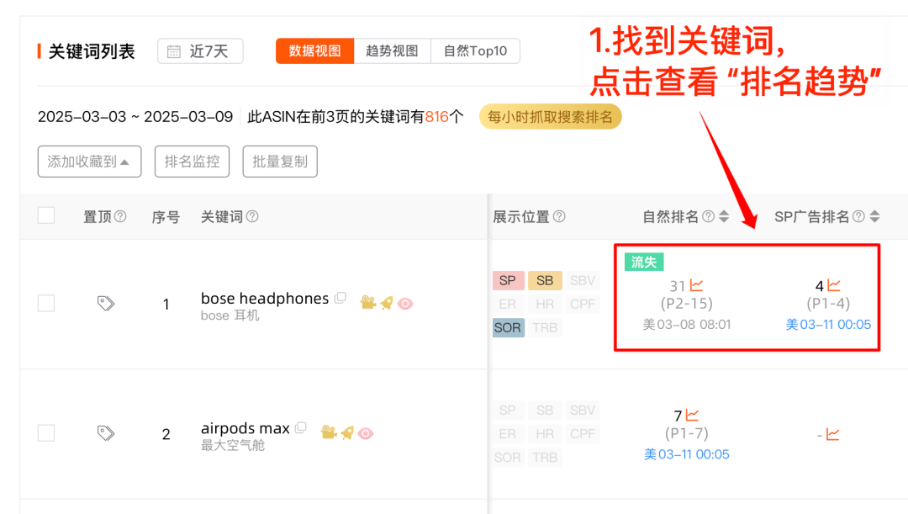
Task: Open the help icon next to 置顶
Action: point(120,216)
